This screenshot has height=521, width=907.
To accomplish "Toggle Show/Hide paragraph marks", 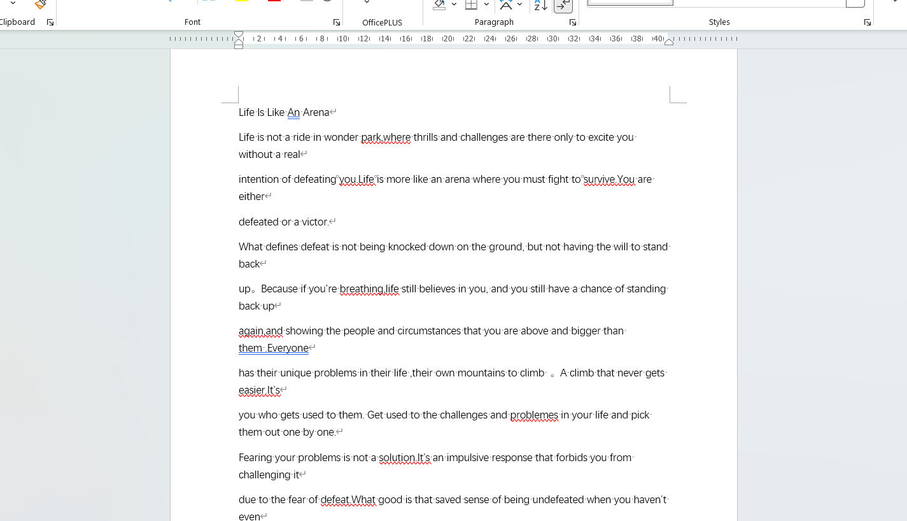I will (x=563, y=5).
